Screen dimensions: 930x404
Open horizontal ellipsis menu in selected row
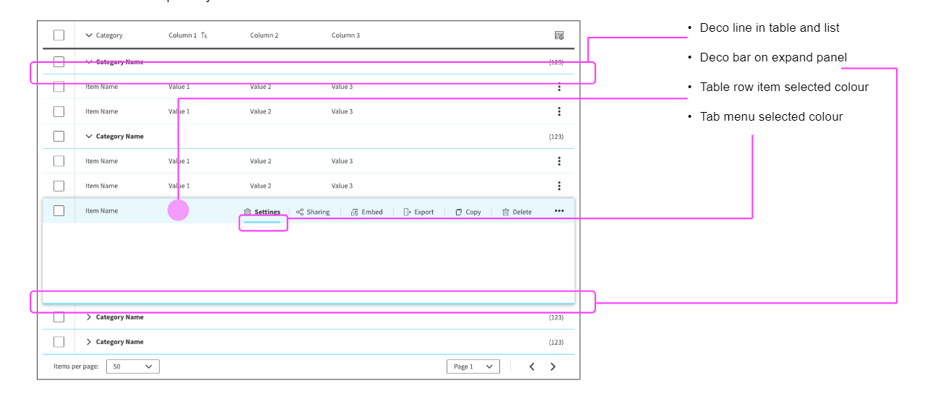[x=559, y=211]
